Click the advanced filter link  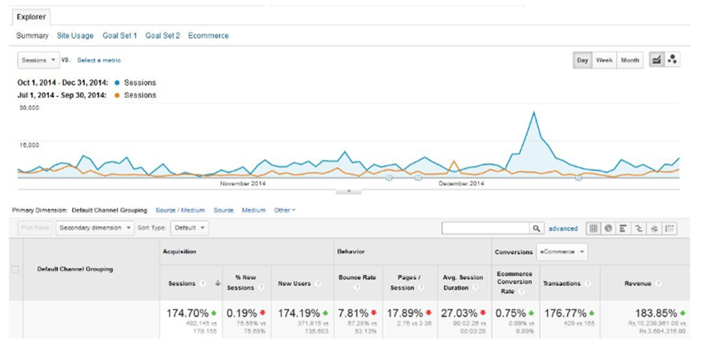(563, 229)
